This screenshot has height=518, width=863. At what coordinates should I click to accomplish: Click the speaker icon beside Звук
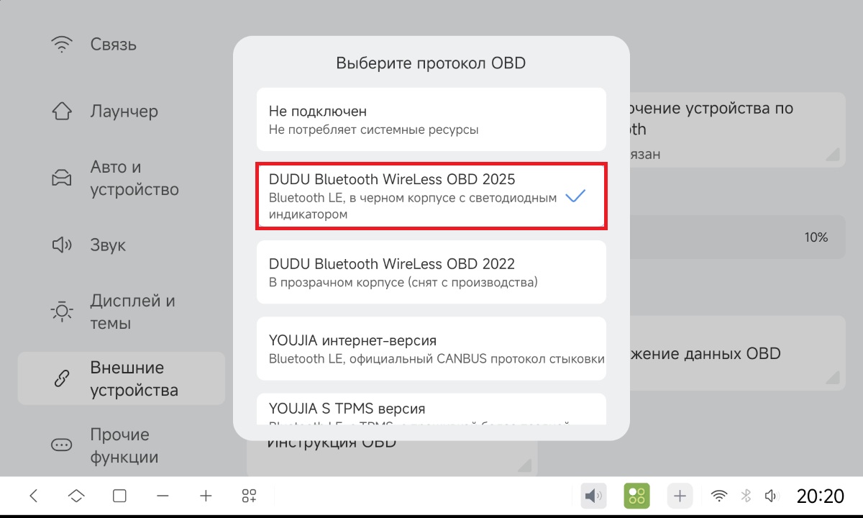tap(62, 245)
